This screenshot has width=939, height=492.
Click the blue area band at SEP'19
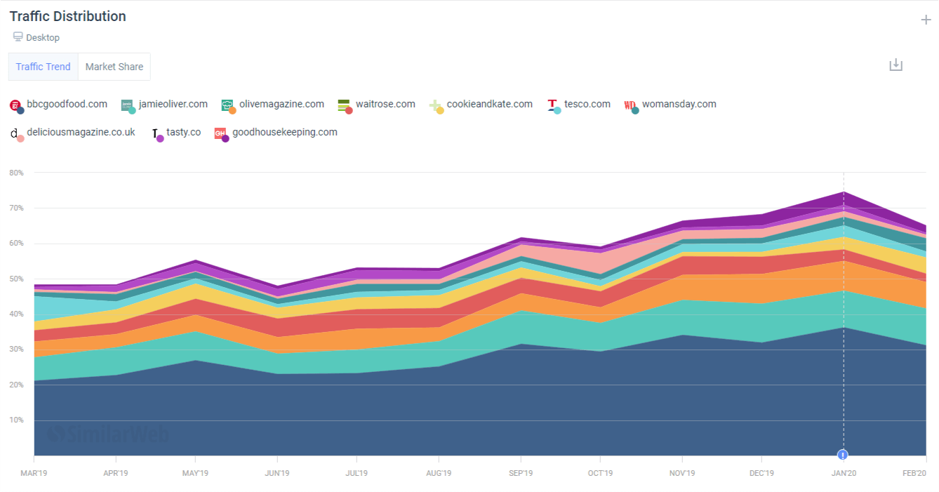point(519,400)
